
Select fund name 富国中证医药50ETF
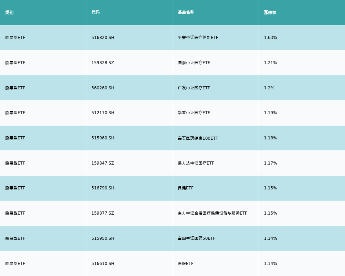(197, 239)
